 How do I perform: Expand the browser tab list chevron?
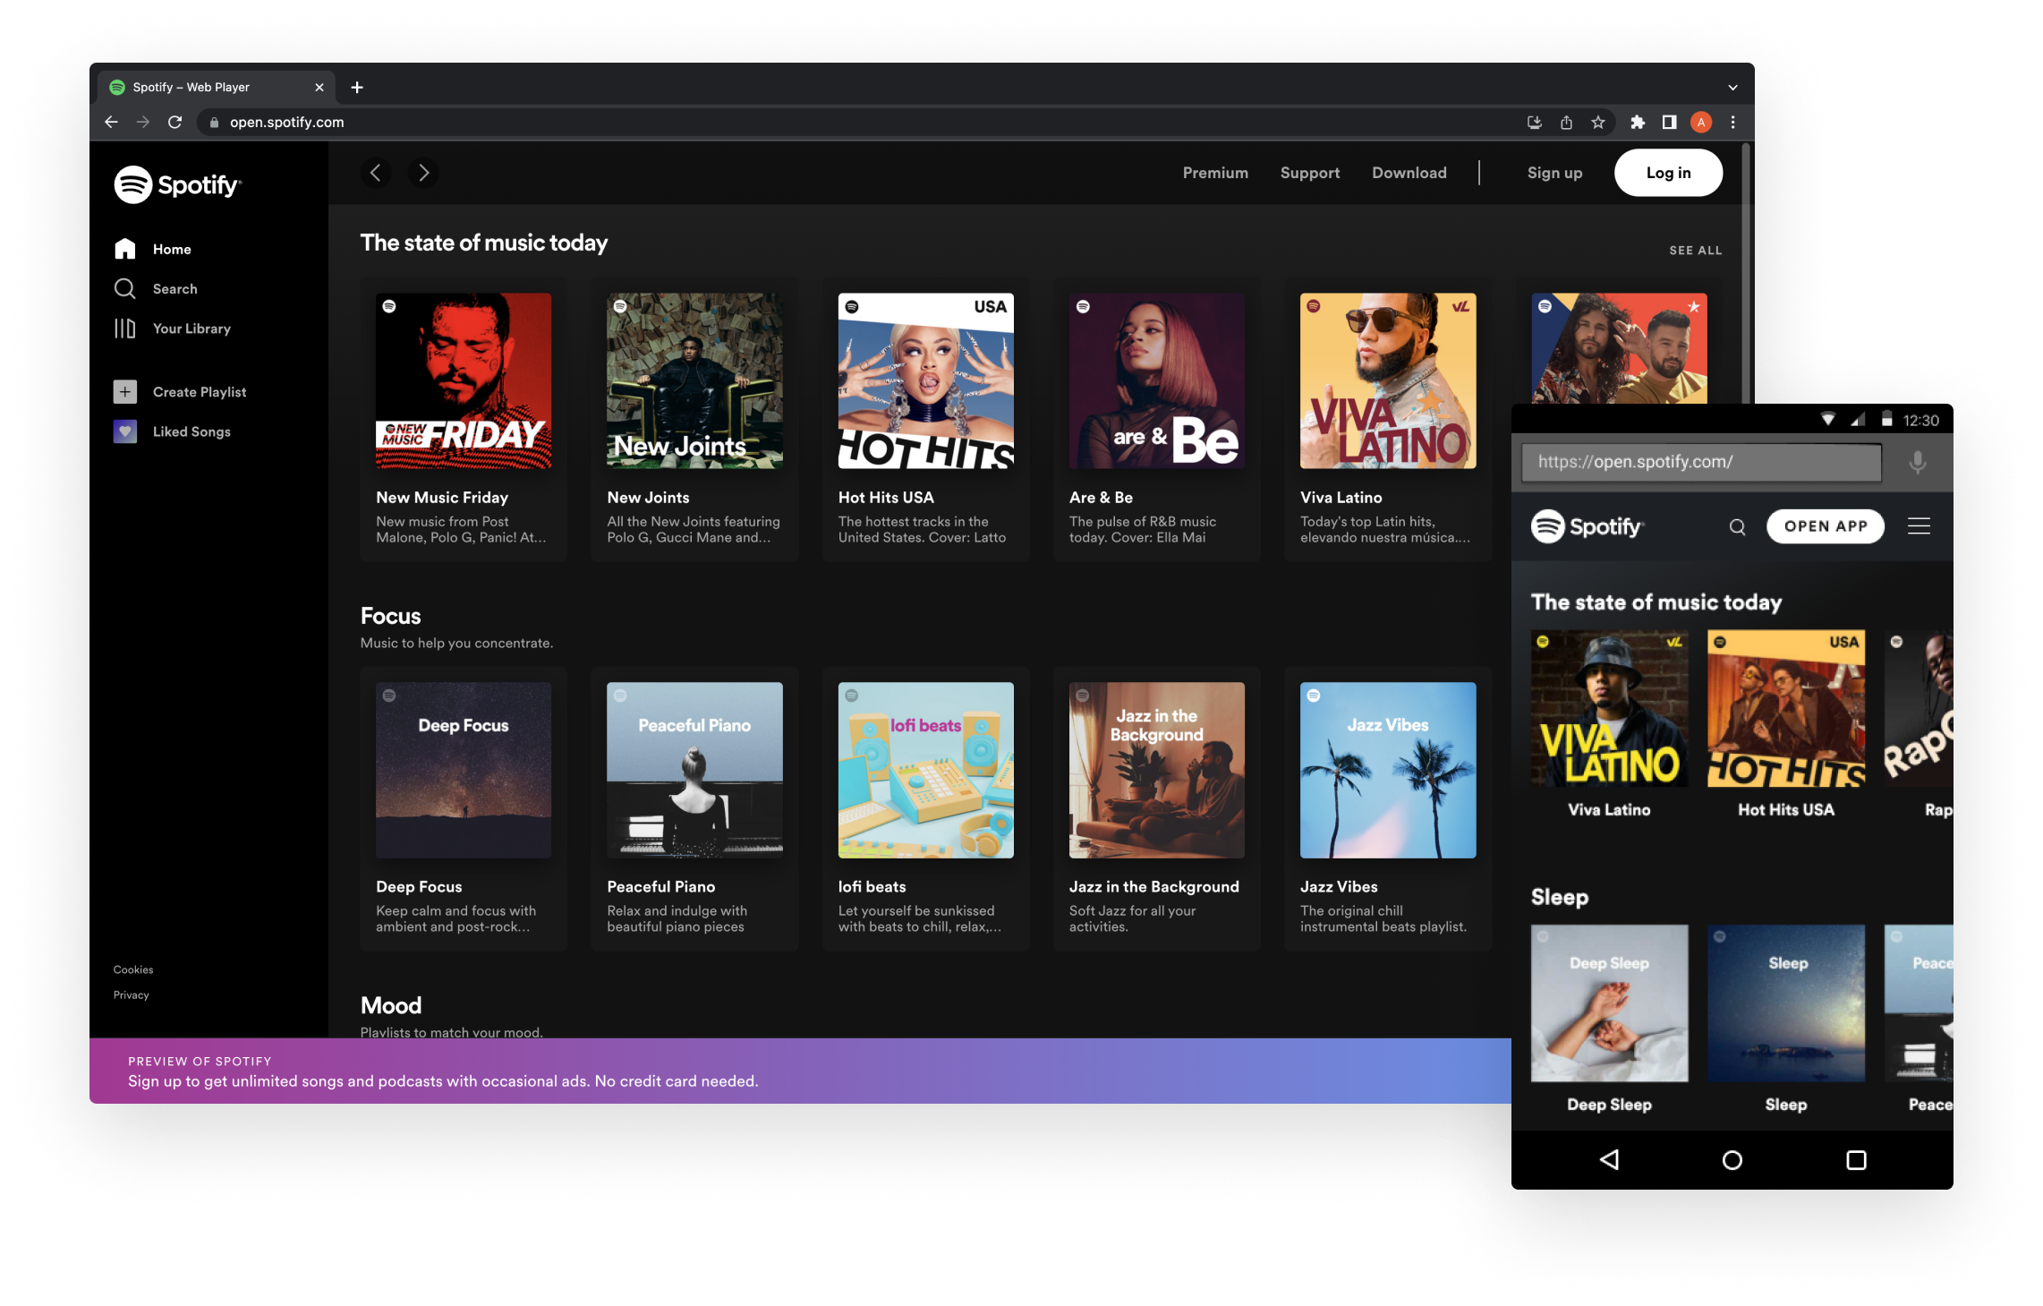tap(1732, 87)
